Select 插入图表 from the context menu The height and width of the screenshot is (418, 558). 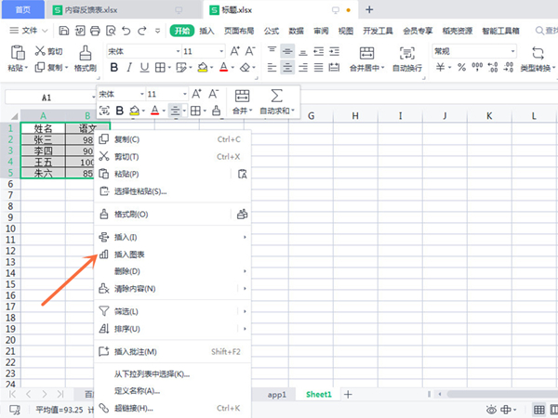pyautogui.click(x=128, y=254)
